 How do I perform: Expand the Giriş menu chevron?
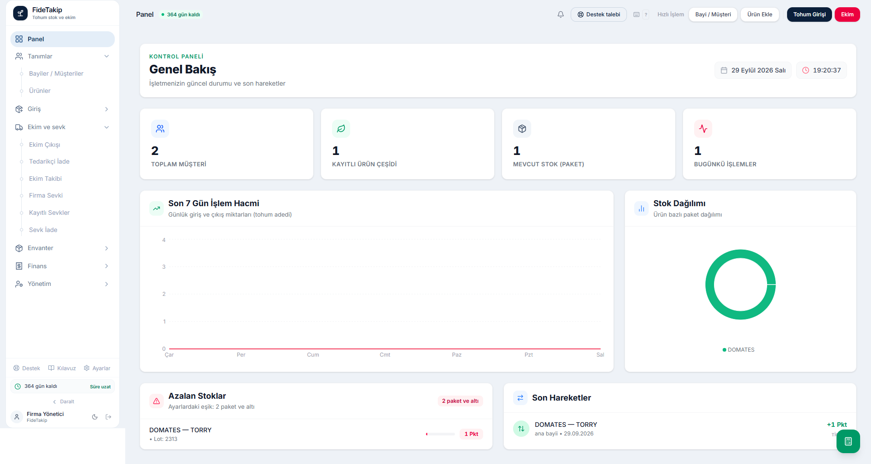[x=107, y=109]
